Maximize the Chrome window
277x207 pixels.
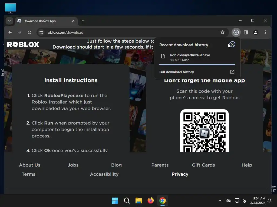tap(253, 20)
